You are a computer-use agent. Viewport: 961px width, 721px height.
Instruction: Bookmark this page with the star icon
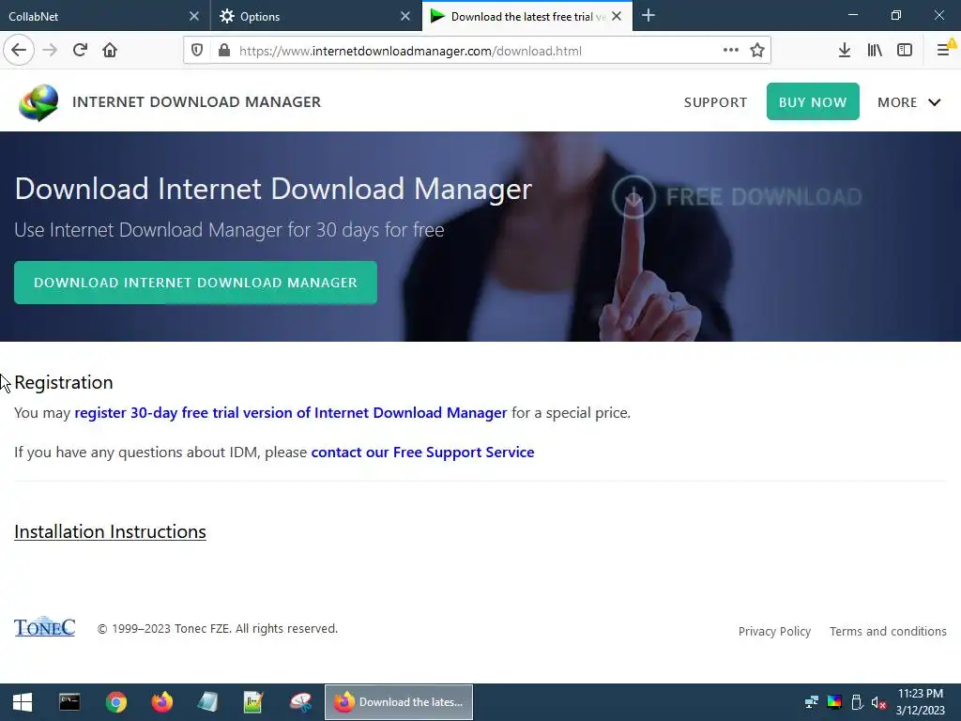(757, 51)
